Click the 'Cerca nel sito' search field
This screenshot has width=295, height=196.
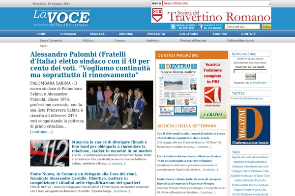click(242, 26)
